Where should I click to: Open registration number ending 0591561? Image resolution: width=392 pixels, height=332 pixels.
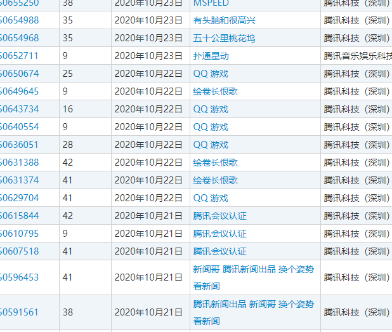(x=19, y=312)
